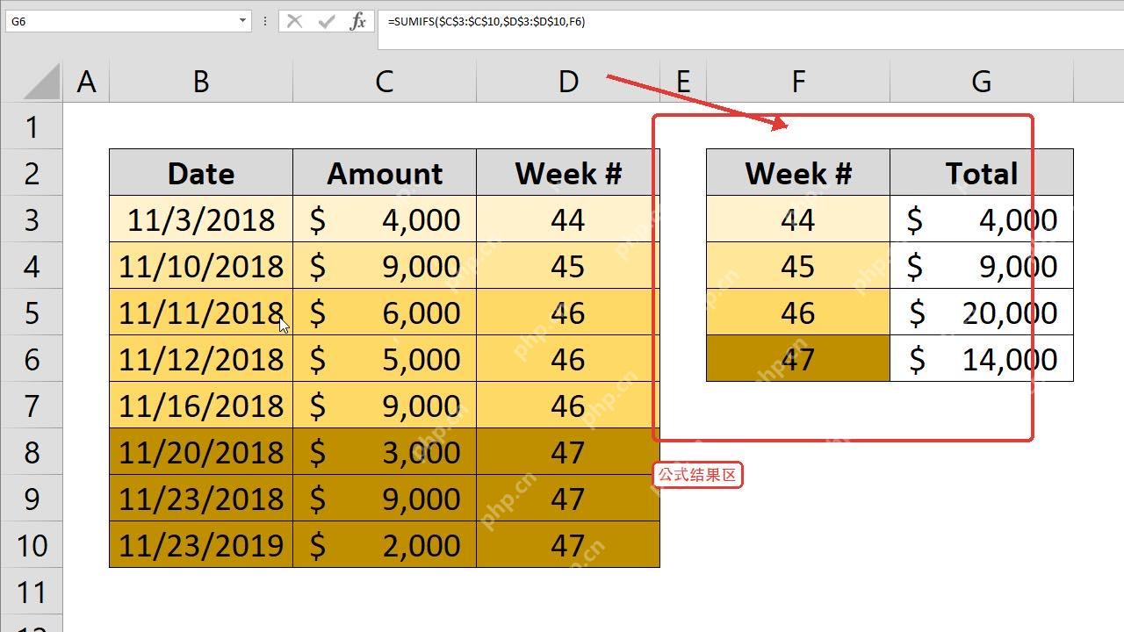Image resolution: width=1124 pixels, height=632 pixels.
Task: Select amount cell $ 2,000
Action: (385, 545)
